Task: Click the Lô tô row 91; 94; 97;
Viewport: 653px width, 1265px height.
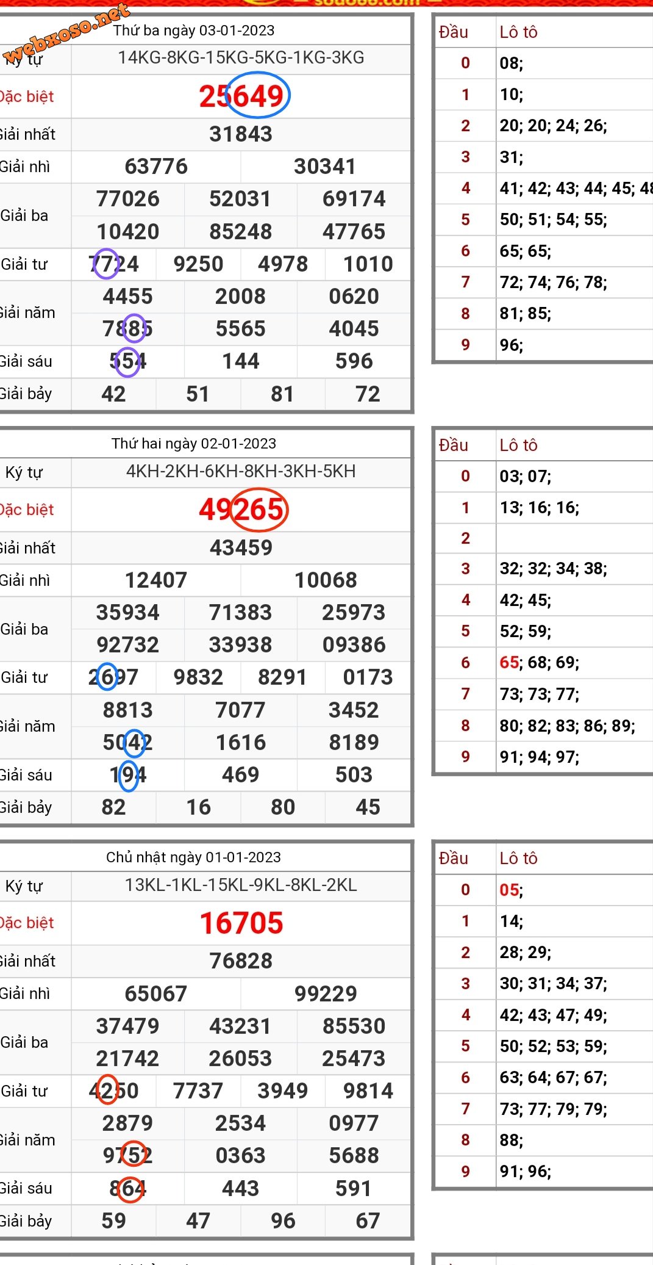Action: (540, 757)
